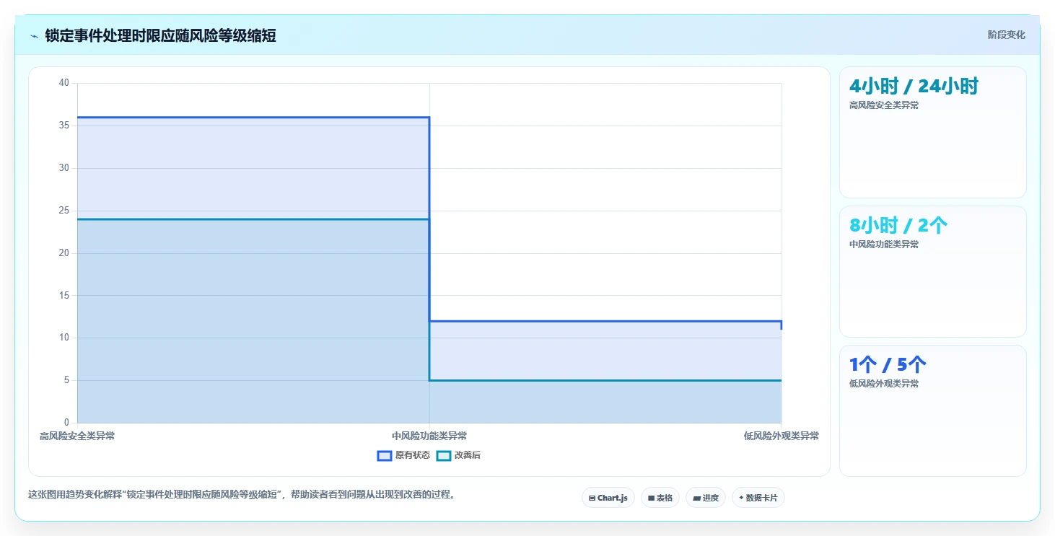Click the chart description sentence below the chart

tap(241, 495)
